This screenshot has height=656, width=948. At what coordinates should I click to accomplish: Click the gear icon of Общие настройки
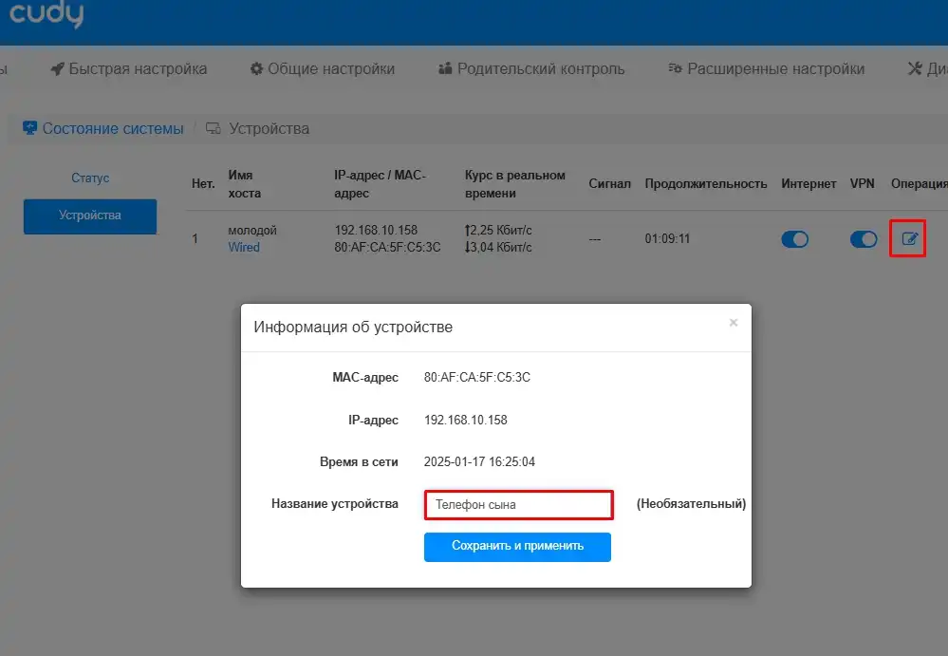click(x=256, y=69)
